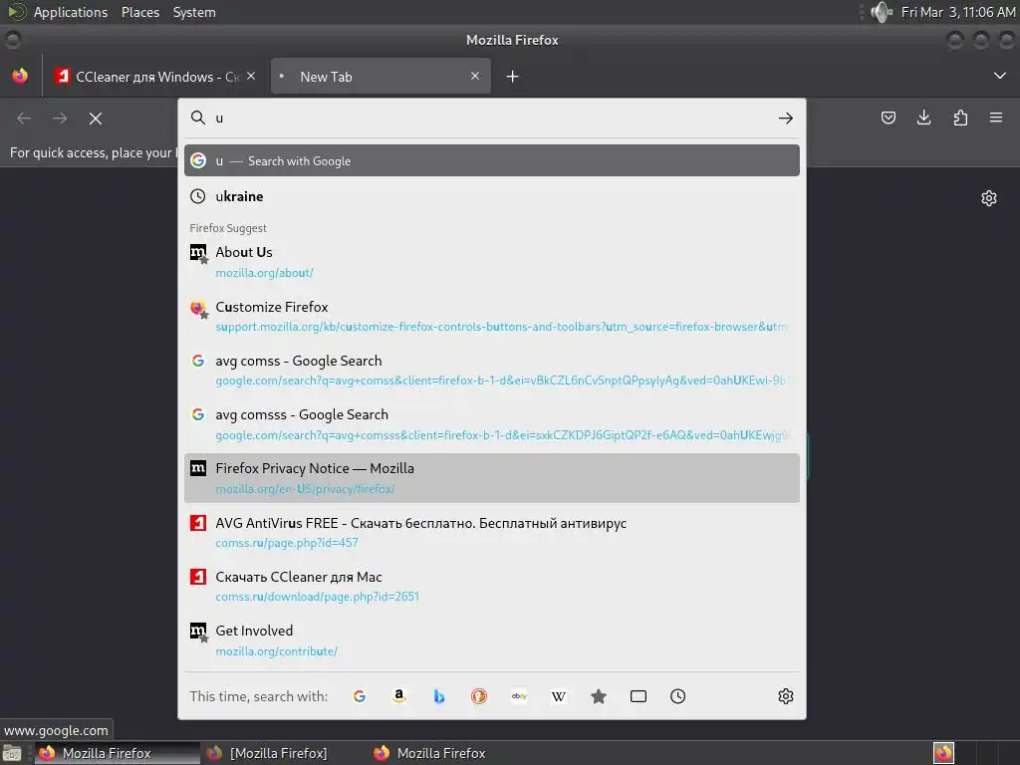Open the Extensions puzzle icon
The image size is (1020, 765).
[960, 118]
